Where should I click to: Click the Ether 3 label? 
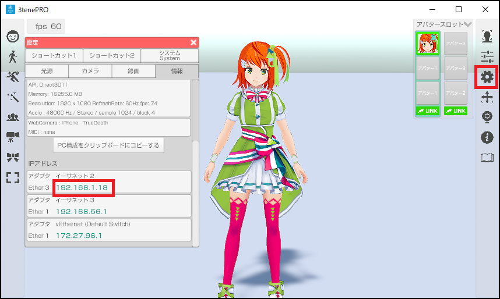[38, 187]
